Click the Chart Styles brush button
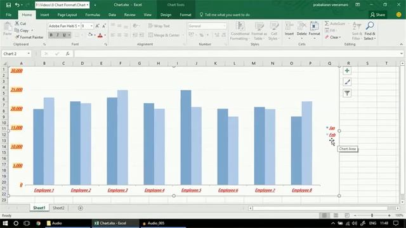This screenshot has width=406, height=228. [347, 82]
